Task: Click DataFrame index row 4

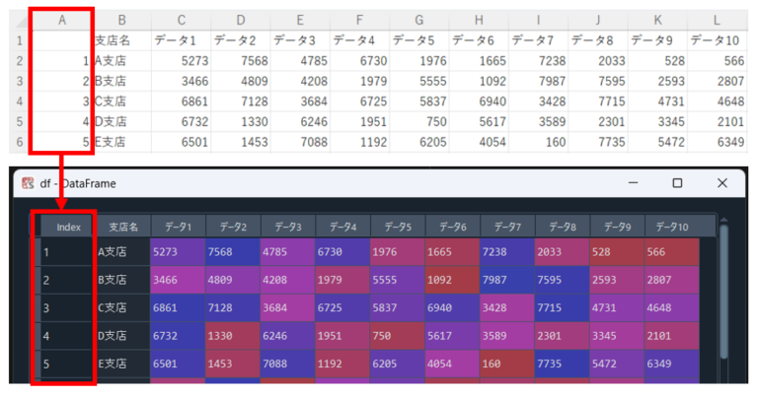Action: point(67,336)
